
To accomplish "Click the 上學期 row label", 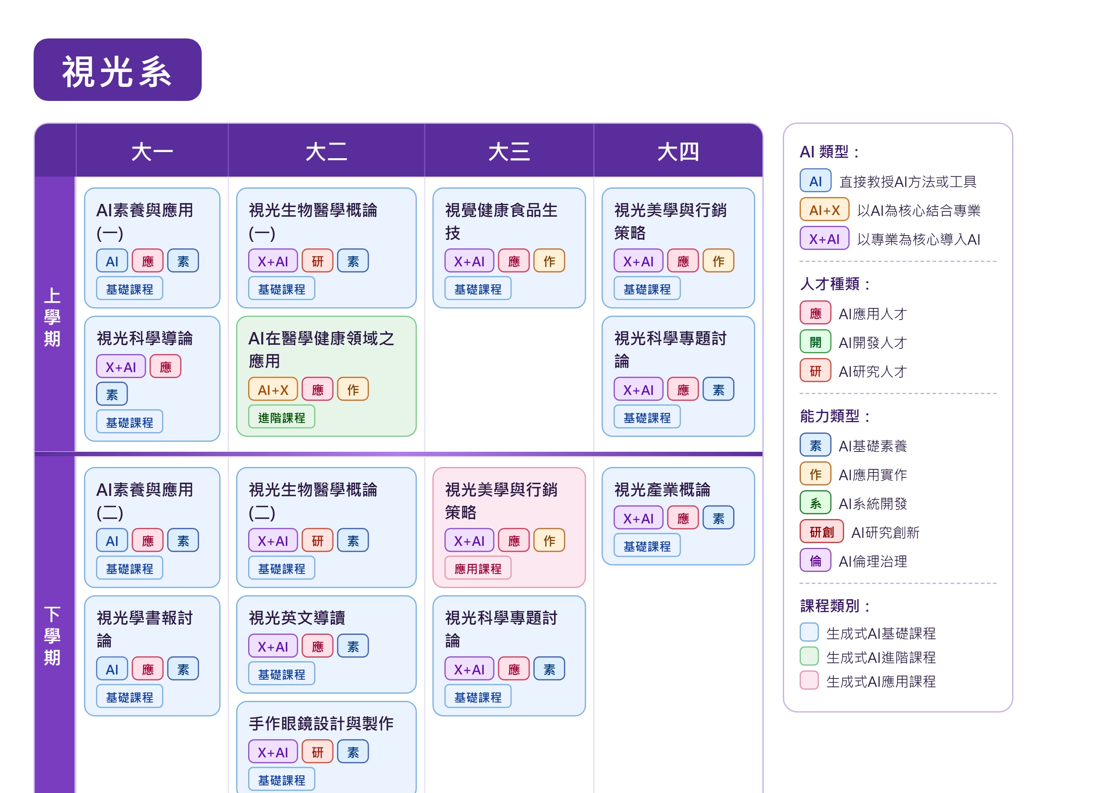I will click(52, 317).
